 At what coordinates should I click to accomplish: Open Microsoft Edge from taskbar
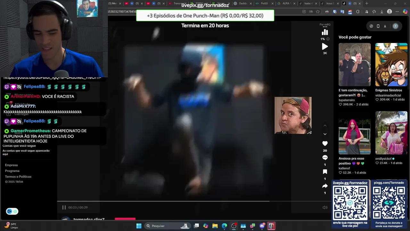coord(224,226)
